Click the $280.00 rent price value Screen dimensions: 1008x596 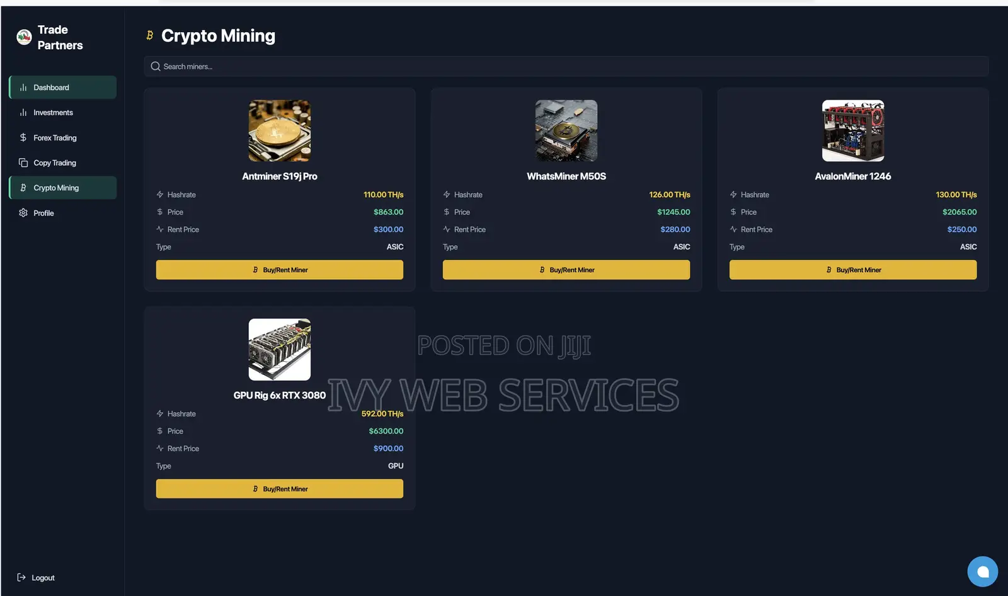click(675, 229)
